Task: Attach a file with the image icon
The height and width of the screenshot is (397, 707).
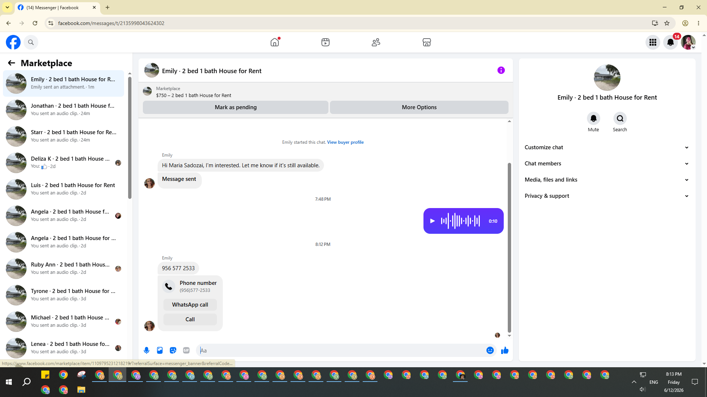Action: coord(160,350)
